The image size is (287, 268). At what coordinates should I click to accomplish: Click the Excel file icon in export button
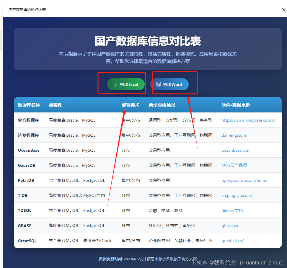pyautogui.click(x=115, y=84)
